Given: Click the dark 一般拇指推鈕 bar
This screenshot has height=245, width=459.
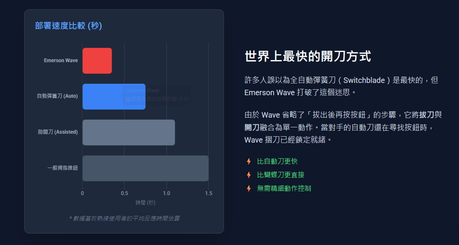Looking at the screenshot, I should point(145,168).
